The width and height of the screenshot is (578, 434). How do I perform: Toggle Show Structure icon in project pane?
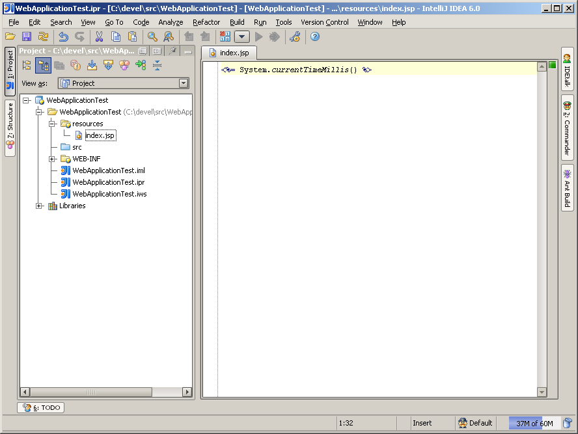pos(124,66)
